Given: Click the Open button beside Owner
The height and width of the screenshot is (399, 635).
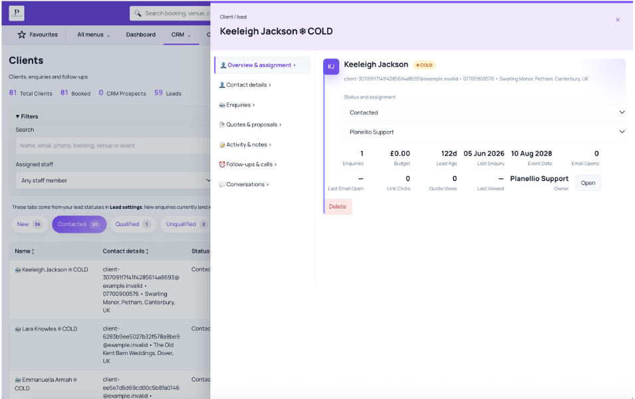Looking at the screenshot, I should tap(588, 183).
